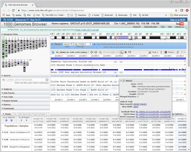
Task: Open the NM_152900.2 transcript dropdown
Action: (x=83, y=44)
